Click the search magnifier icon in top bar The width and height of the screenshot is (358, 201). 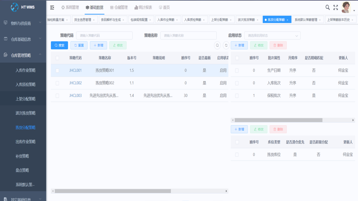point(328,7)
